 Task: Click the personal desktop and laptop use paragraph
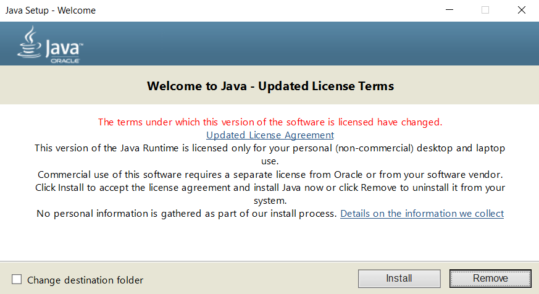[270, 148]
